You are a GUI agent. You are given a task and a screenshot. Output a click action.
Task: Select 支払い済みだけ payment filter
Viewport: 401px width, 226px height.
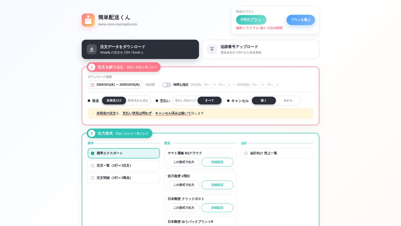point(185,100)
